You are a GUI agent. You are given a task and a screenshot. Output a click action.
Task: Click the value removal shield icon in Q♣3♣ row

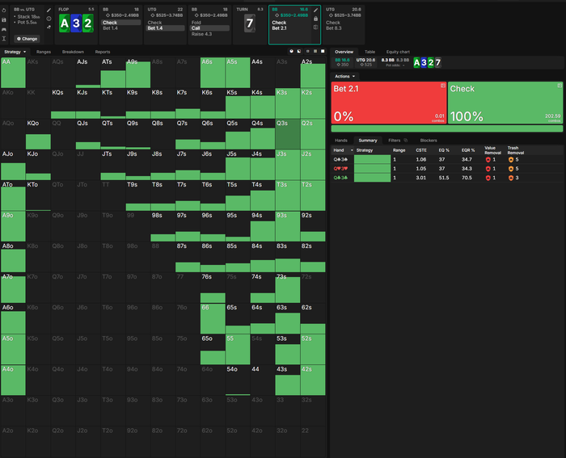coord(488,178)
